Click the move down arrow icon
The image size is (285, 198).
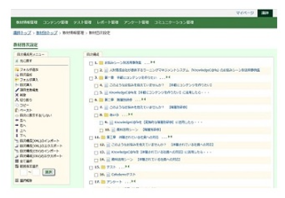click(x=17, y=136)
